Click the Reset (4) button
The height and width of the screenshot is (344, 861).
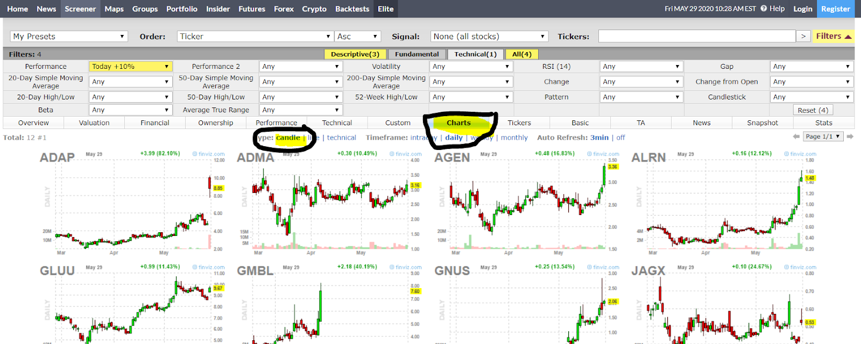point(813,110)
